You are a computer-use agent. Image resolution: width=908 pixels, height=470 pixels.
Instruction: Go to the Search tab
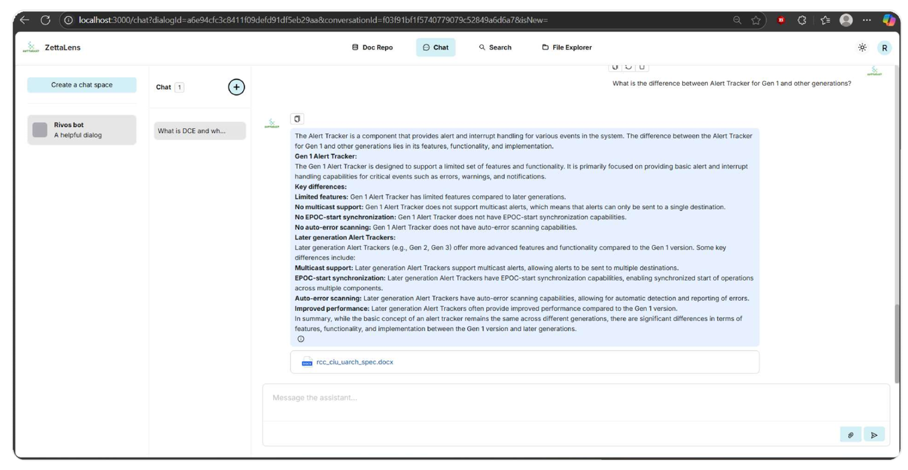pyautogui.click(x=495, y=47)
